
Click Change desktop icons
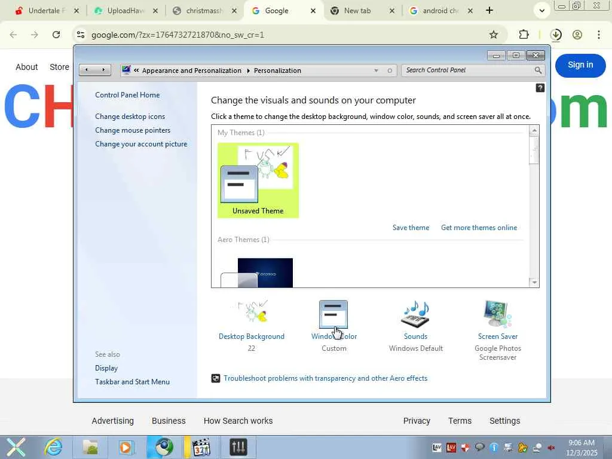[x=130, y=117]
